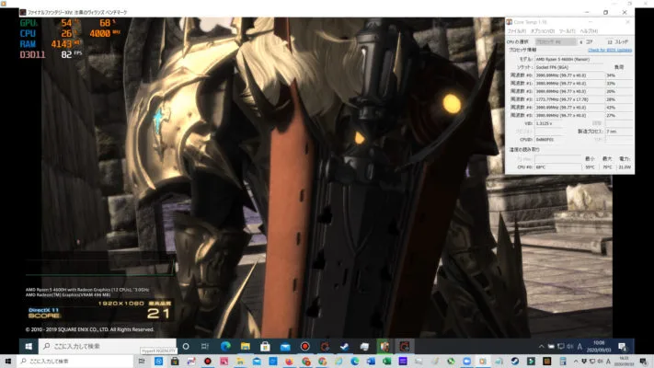The image size is (654, 368).
Task: Open notification center on the outer bottom taskbar
Action: click(x=643, y=362)
